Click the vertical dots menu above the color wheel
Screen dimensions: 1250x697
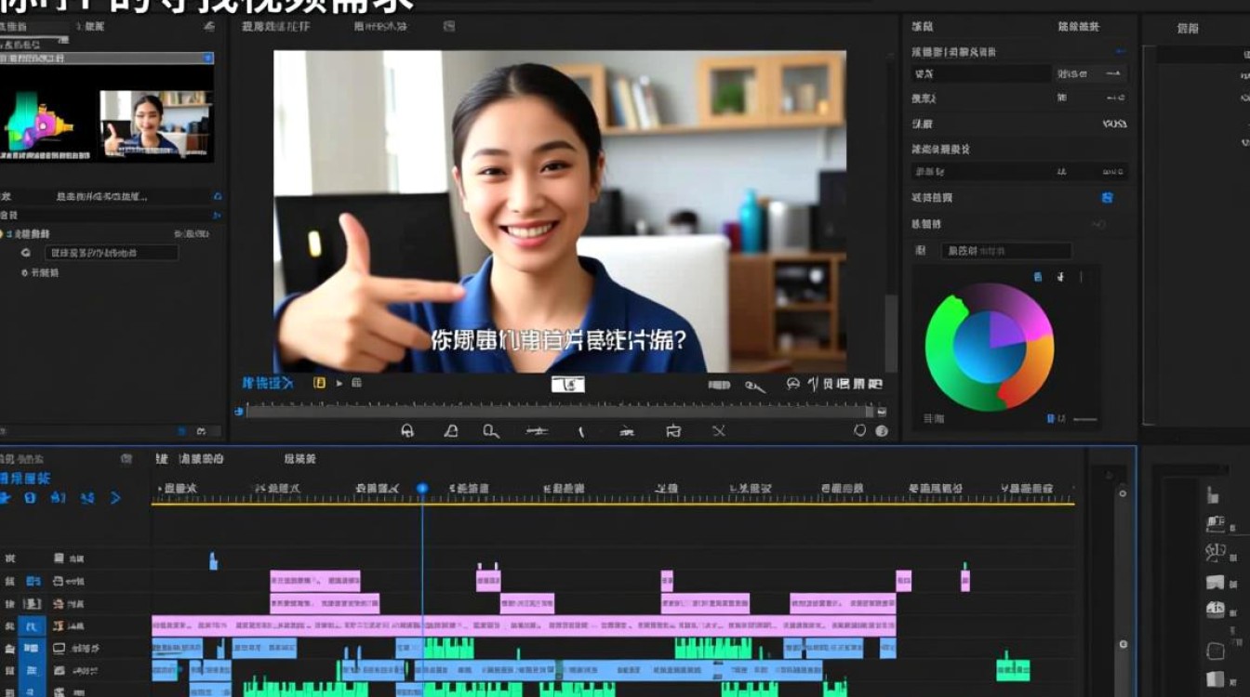coord(1081,277)
